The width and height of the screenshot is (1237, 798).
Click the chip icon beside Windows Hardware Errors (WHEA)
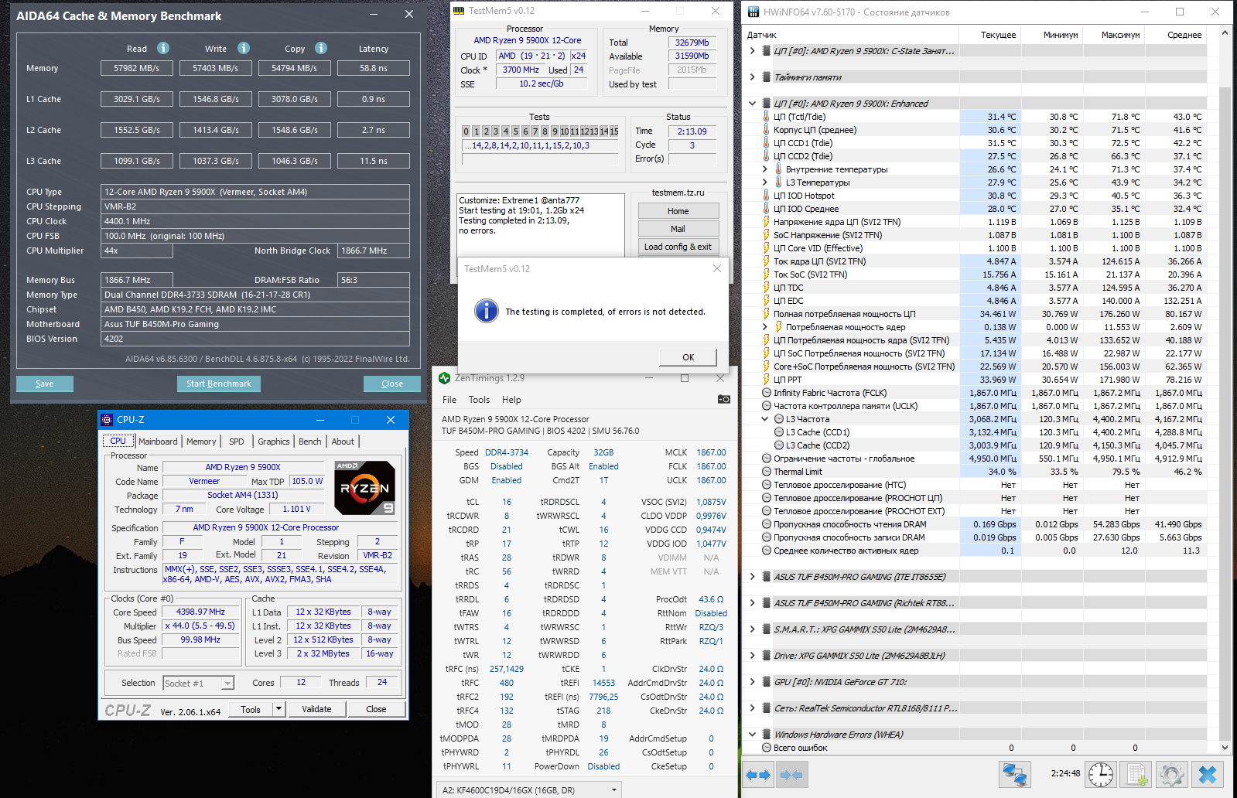pos(766,735)
